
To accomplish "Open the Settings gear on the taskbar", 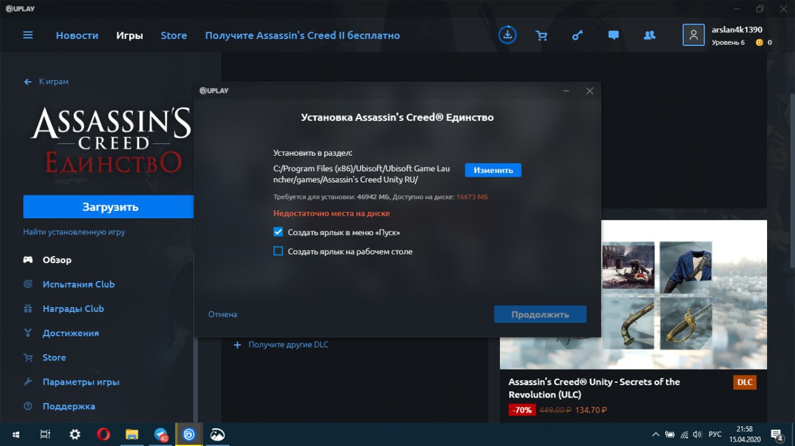I will pos(75,434).
